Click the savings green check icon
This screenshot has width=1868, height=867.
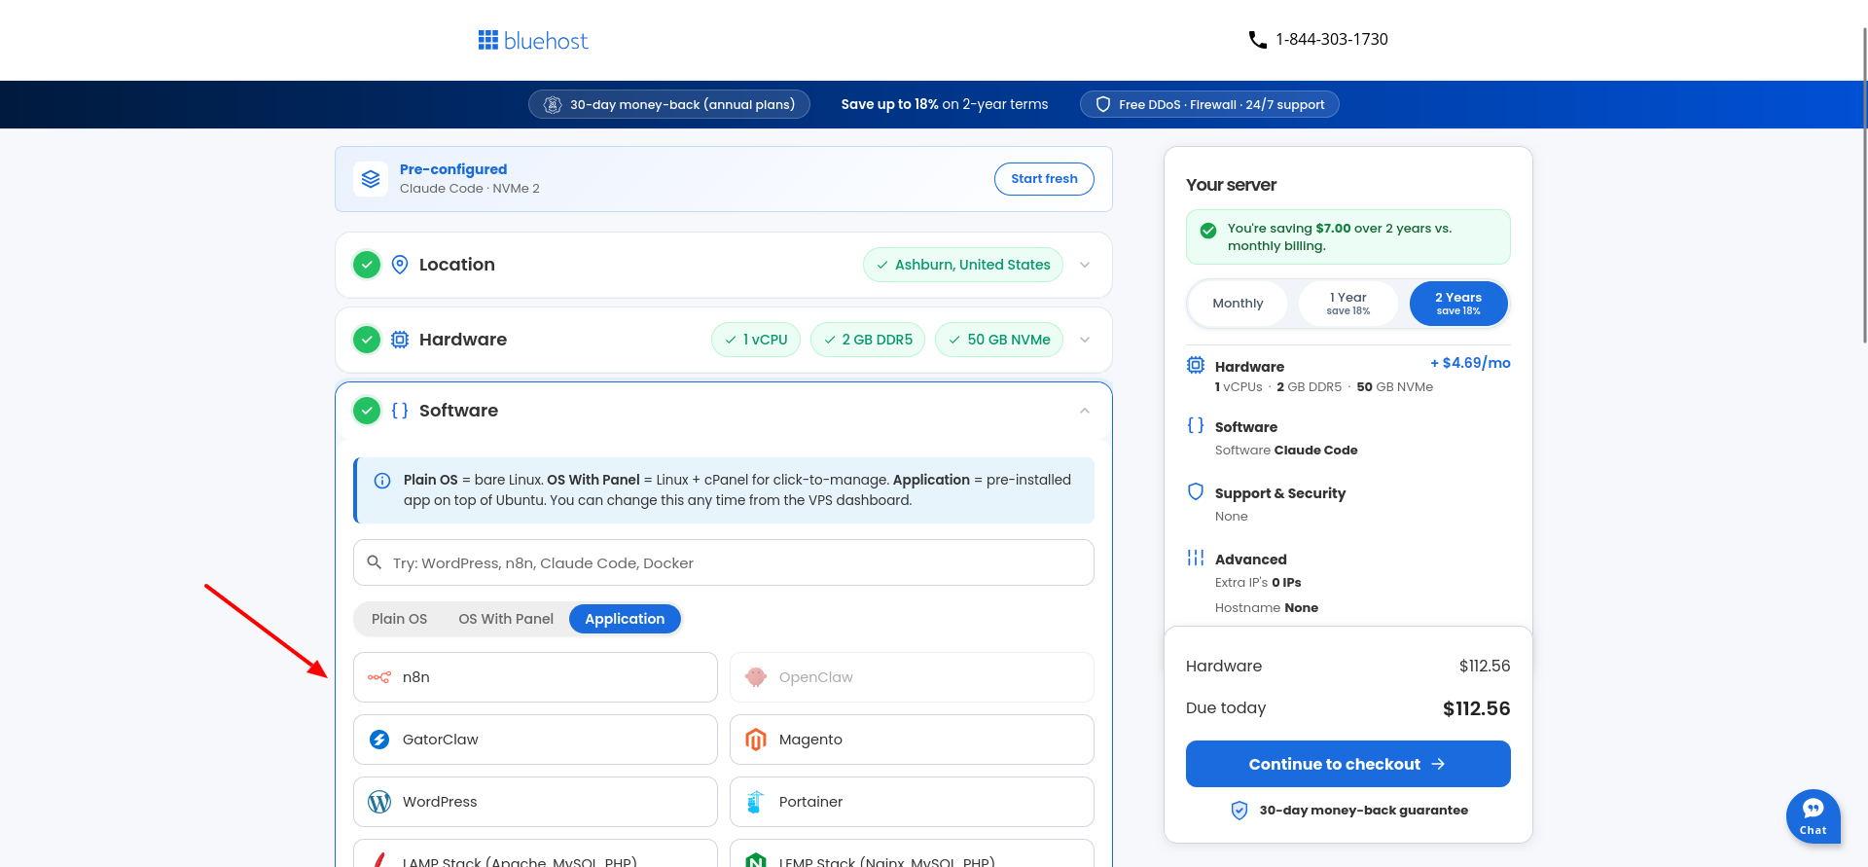[1208, 231]
